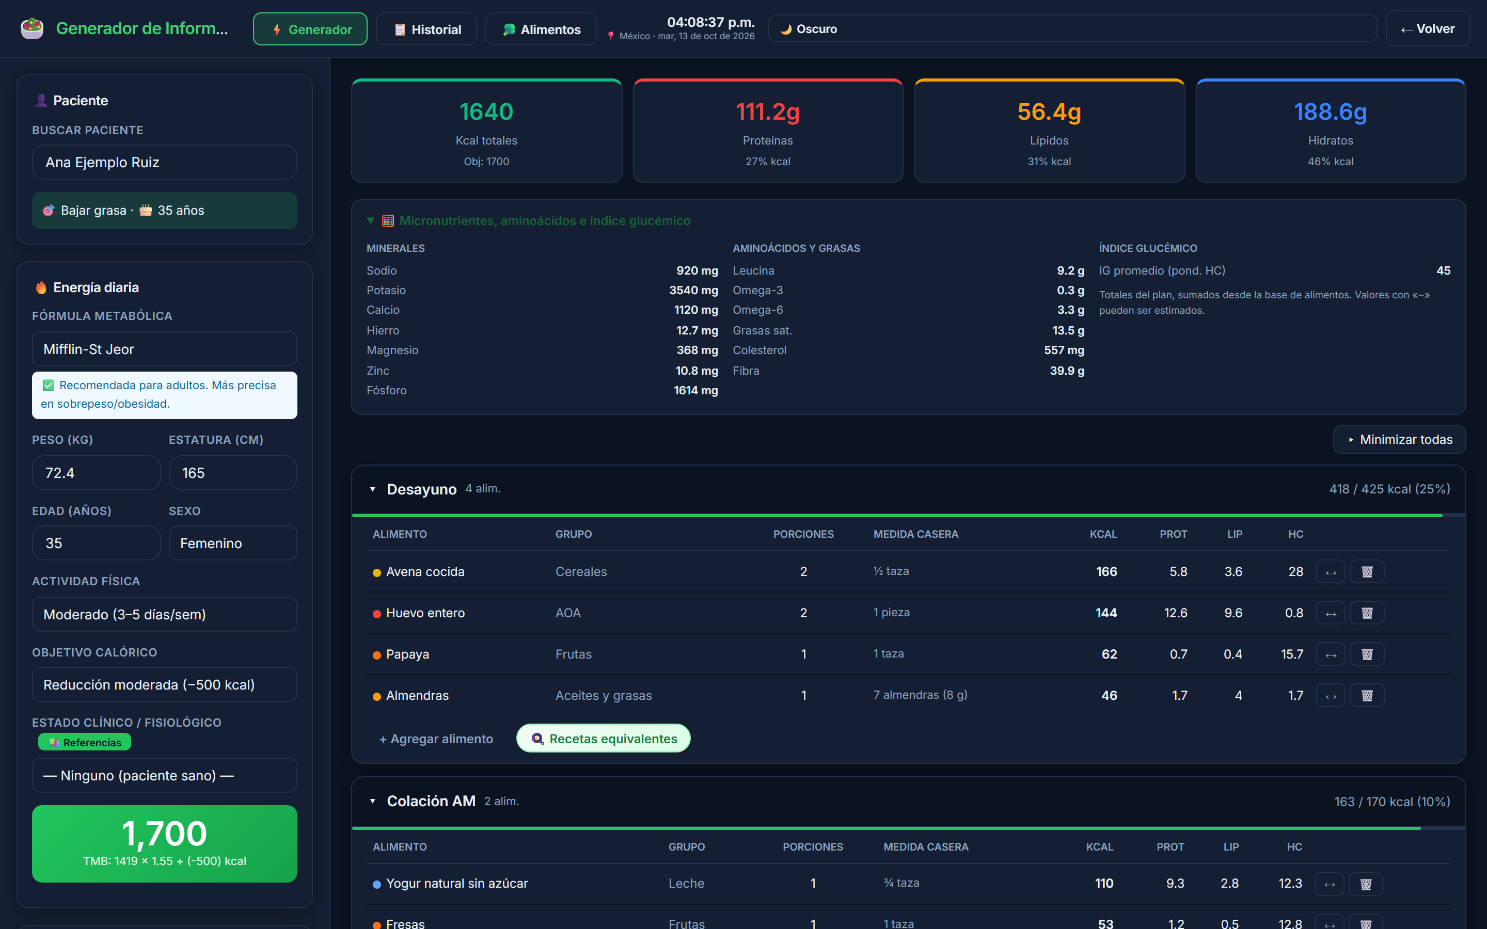Image resolution: width=1487 pixels, height=929 pixels.
Task: Delete Huevo entero with trash icon
Action: coord(1367,613)
